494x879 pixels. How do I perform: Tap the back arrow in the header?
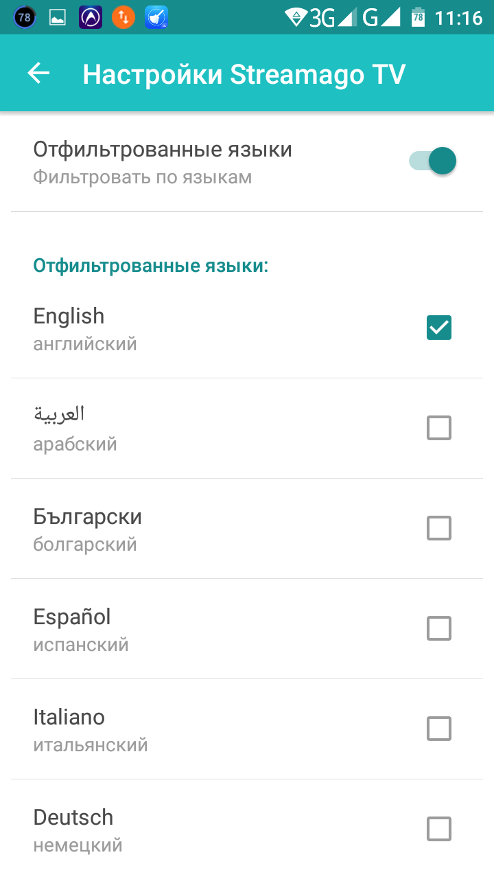pyautogui.click(x=39, y=73)
